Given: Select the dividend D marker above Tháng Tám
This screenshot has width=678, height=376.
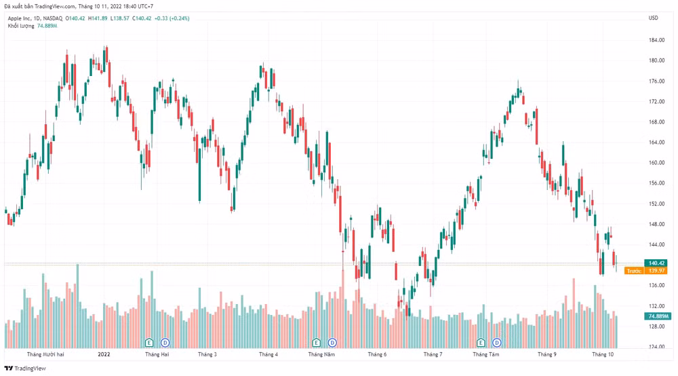Looking at the screenshot, I should [x=497, y=343].
